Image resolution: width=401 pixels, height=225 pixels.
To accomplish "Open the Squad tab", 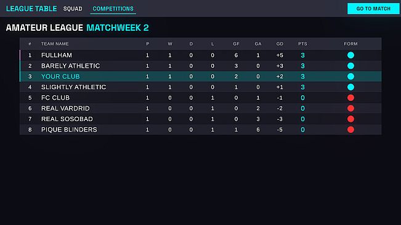I will point(73,9).
